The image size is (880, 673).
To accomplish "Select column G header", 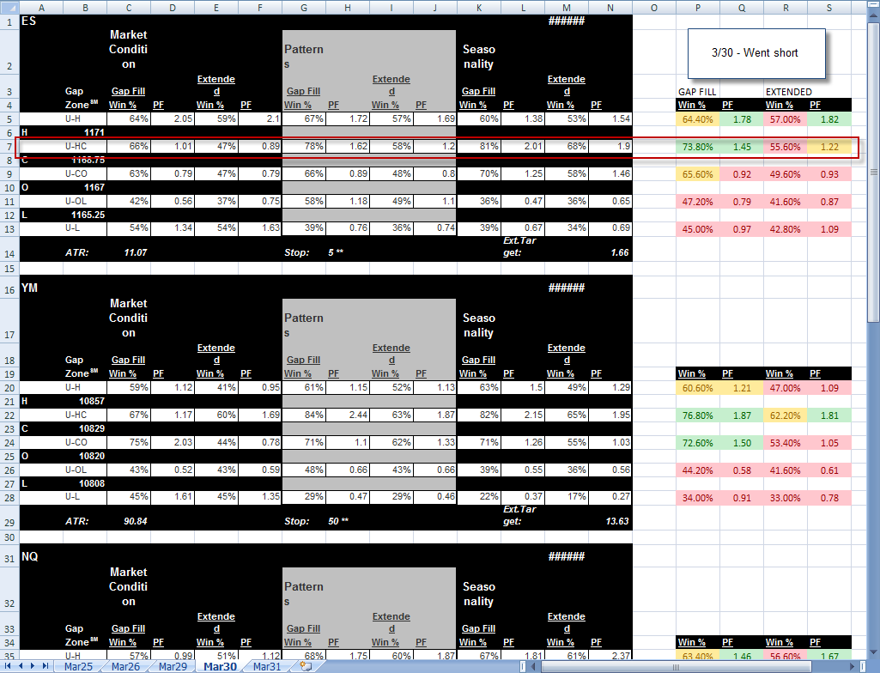I will (304, 8).
